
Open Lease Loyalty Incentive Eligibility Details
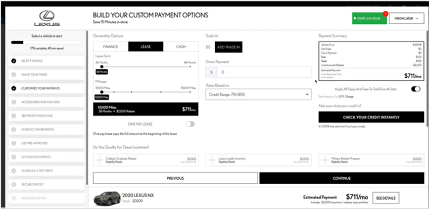[x=227, y=162]
